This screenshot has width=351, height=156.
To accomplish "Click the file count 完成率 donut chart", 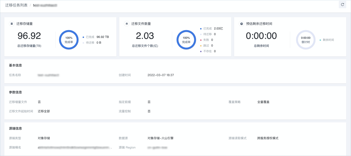I will [x=186, y=40].
